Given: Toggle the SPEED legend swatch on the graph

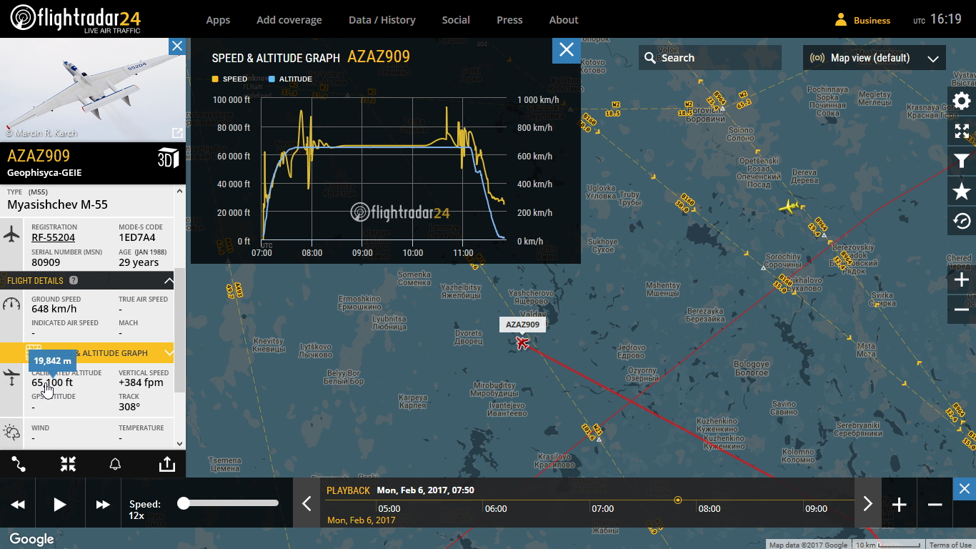Looking at the screenshot, I should point(215,79).
